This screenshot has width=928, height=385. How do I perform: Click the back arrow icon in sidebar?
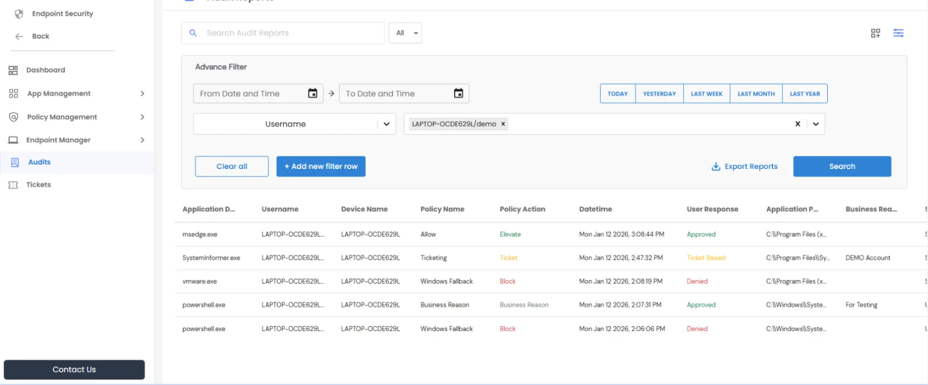point(19,36)
